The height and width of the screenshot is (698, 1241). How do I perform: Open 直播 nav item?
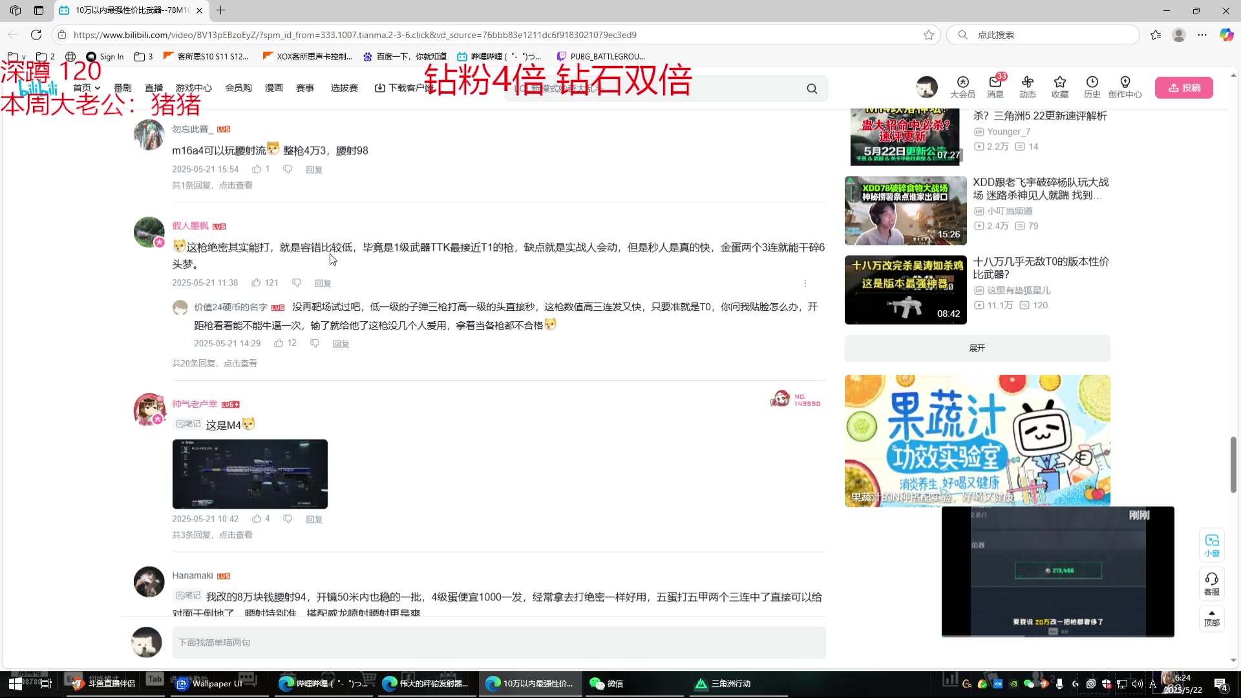click(154, 88)
